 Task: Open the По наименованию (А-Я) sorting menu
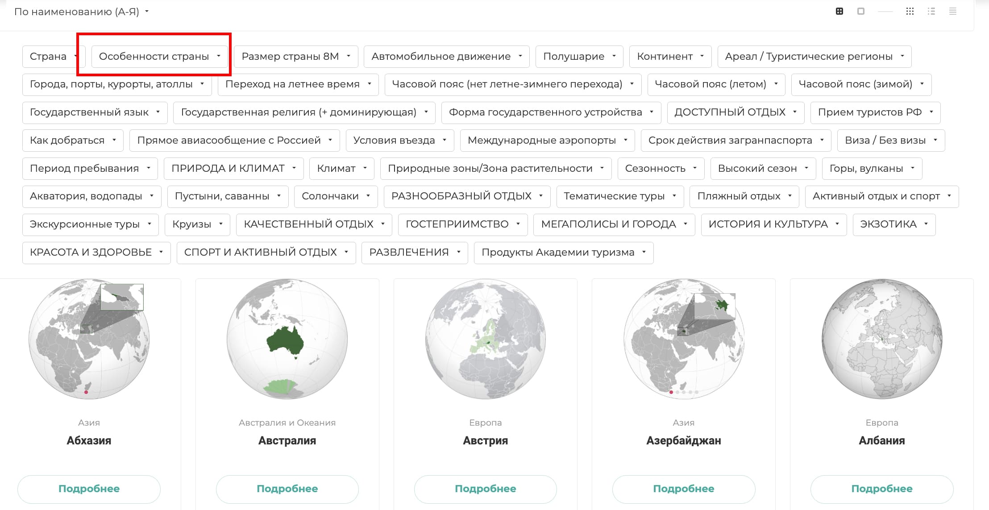point(80,12)
